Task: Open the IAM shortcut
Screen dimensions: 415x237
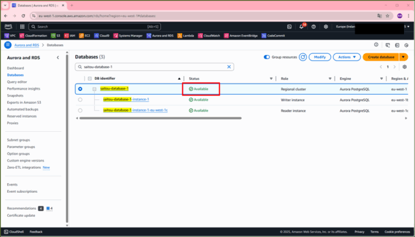Action: click(70, 36)
